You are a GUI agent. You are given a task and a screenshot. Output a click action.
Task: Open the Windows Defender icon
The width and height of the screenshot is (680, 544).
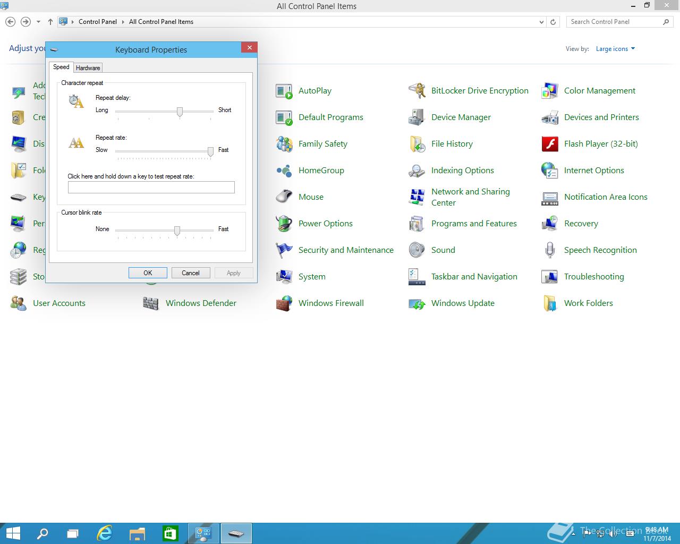(151, 303)
